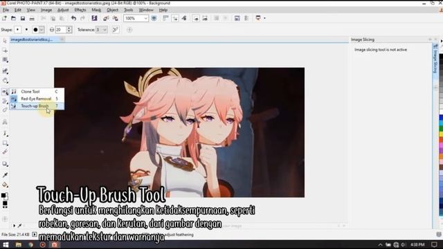Open the color palette flyout arrow
443x249 pixels.
tap(442, 41)
